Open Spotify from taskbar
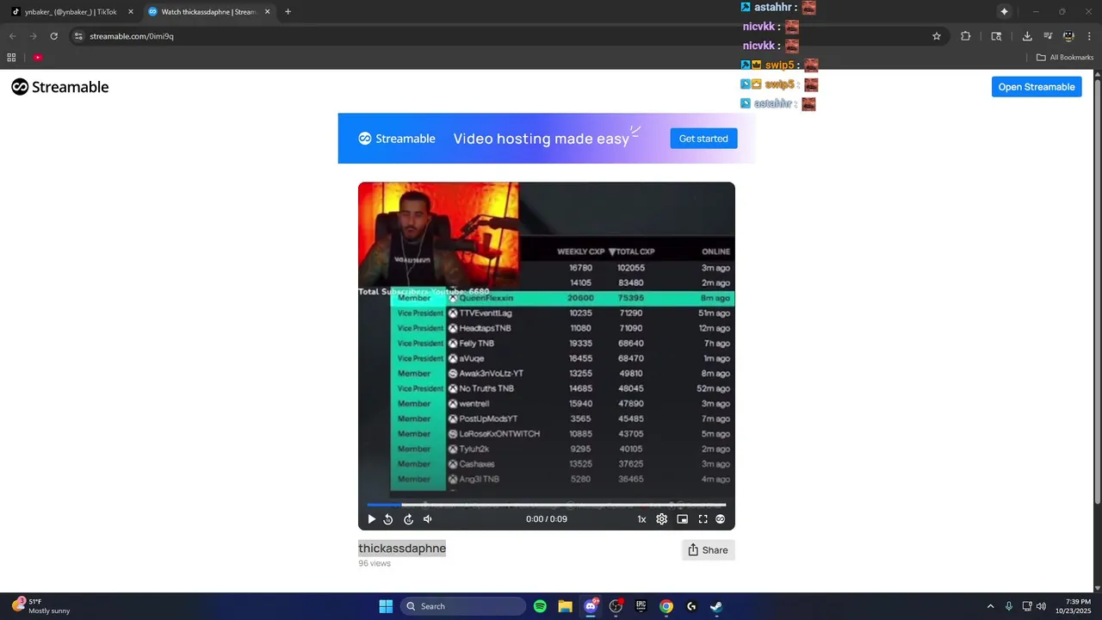Viewport: 1102px width, 620px height. [540, 606]
